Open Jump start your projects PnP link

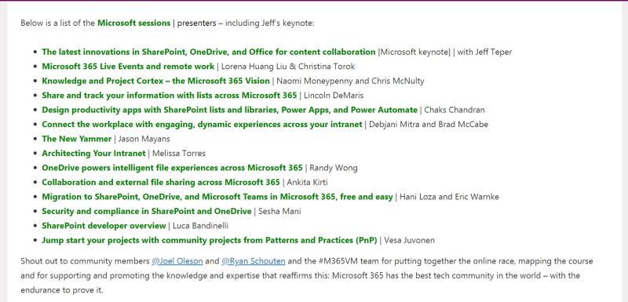[210, 240]
